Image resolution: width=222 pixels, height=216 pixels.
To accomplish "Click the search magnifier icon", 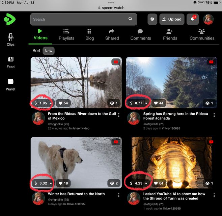I will (131, 19).
